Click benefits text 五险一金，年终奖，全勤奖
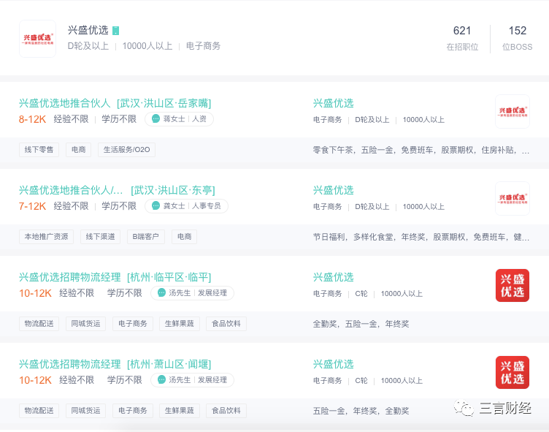The image size is (549, 432). [361, 411]
